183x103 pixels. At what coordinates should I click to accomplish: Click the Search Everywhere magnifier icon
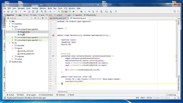(175, 11)
